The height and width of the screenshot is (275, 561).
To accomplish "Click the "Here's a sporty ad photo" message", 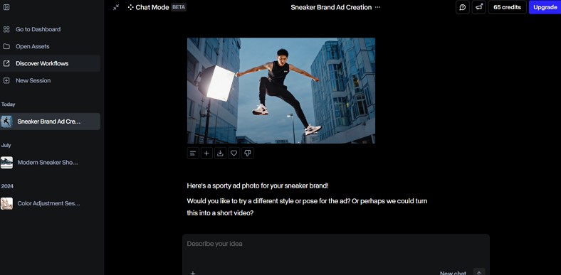I will [258, 185].
